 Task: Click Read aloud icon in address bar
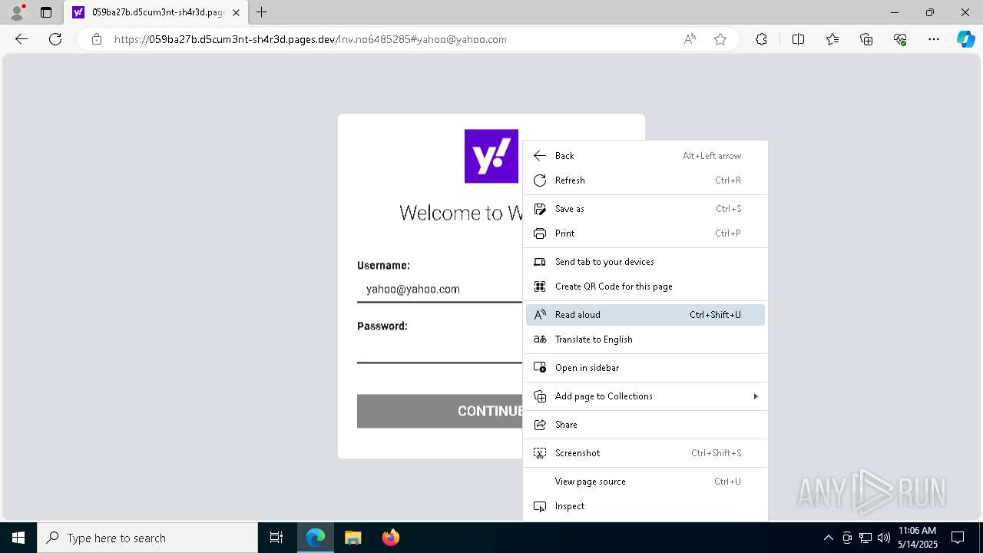tap(690, 39)
